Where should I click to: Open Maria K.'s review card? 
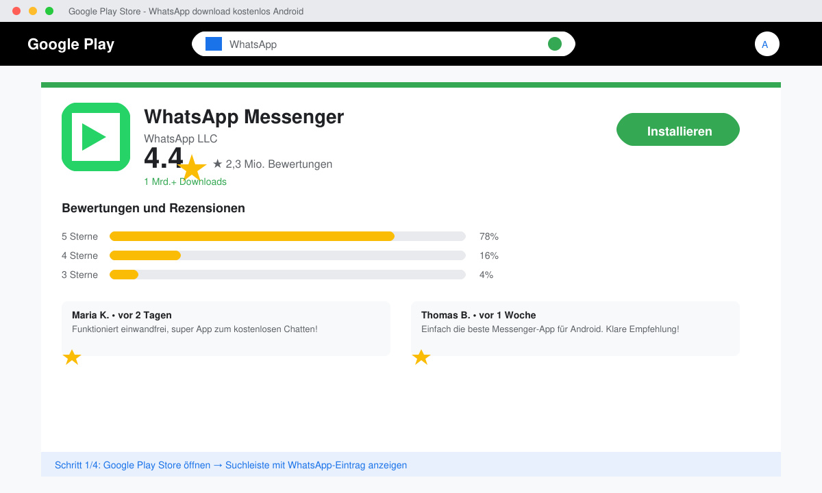tap(226, 329)
